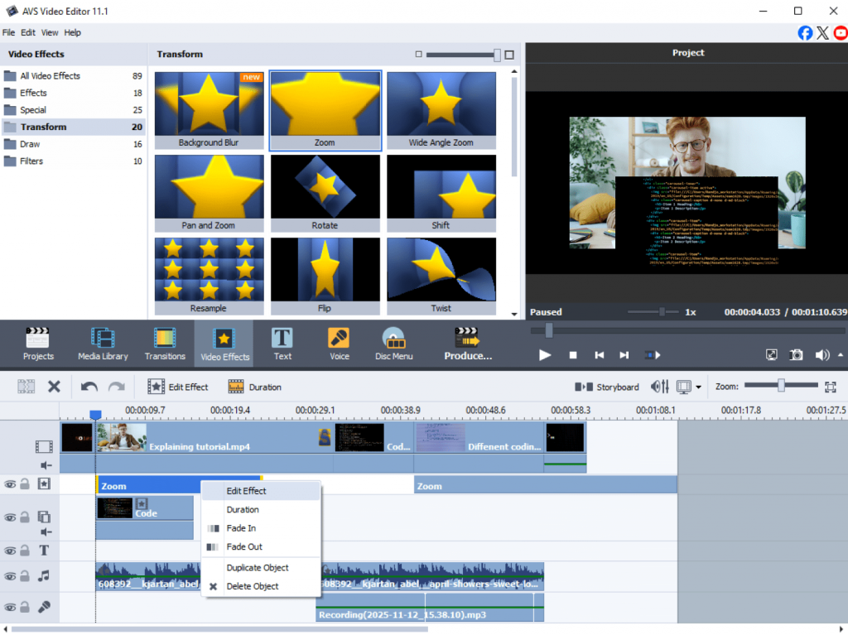
Task: Hide the video effects track with eye icon
Action: [10, 484]
